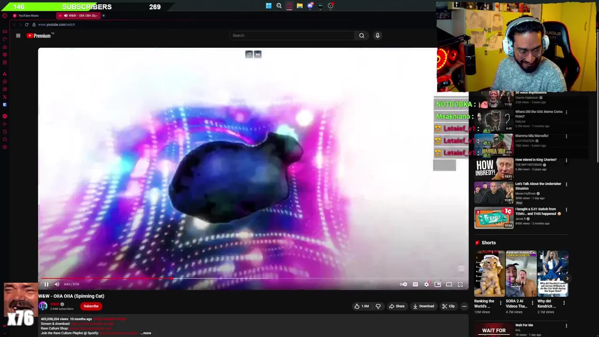This screenshot has width=599, height=337.
Task: Open options for 'Where Did the OIIA Meme' video
Action: click(566, 112)
